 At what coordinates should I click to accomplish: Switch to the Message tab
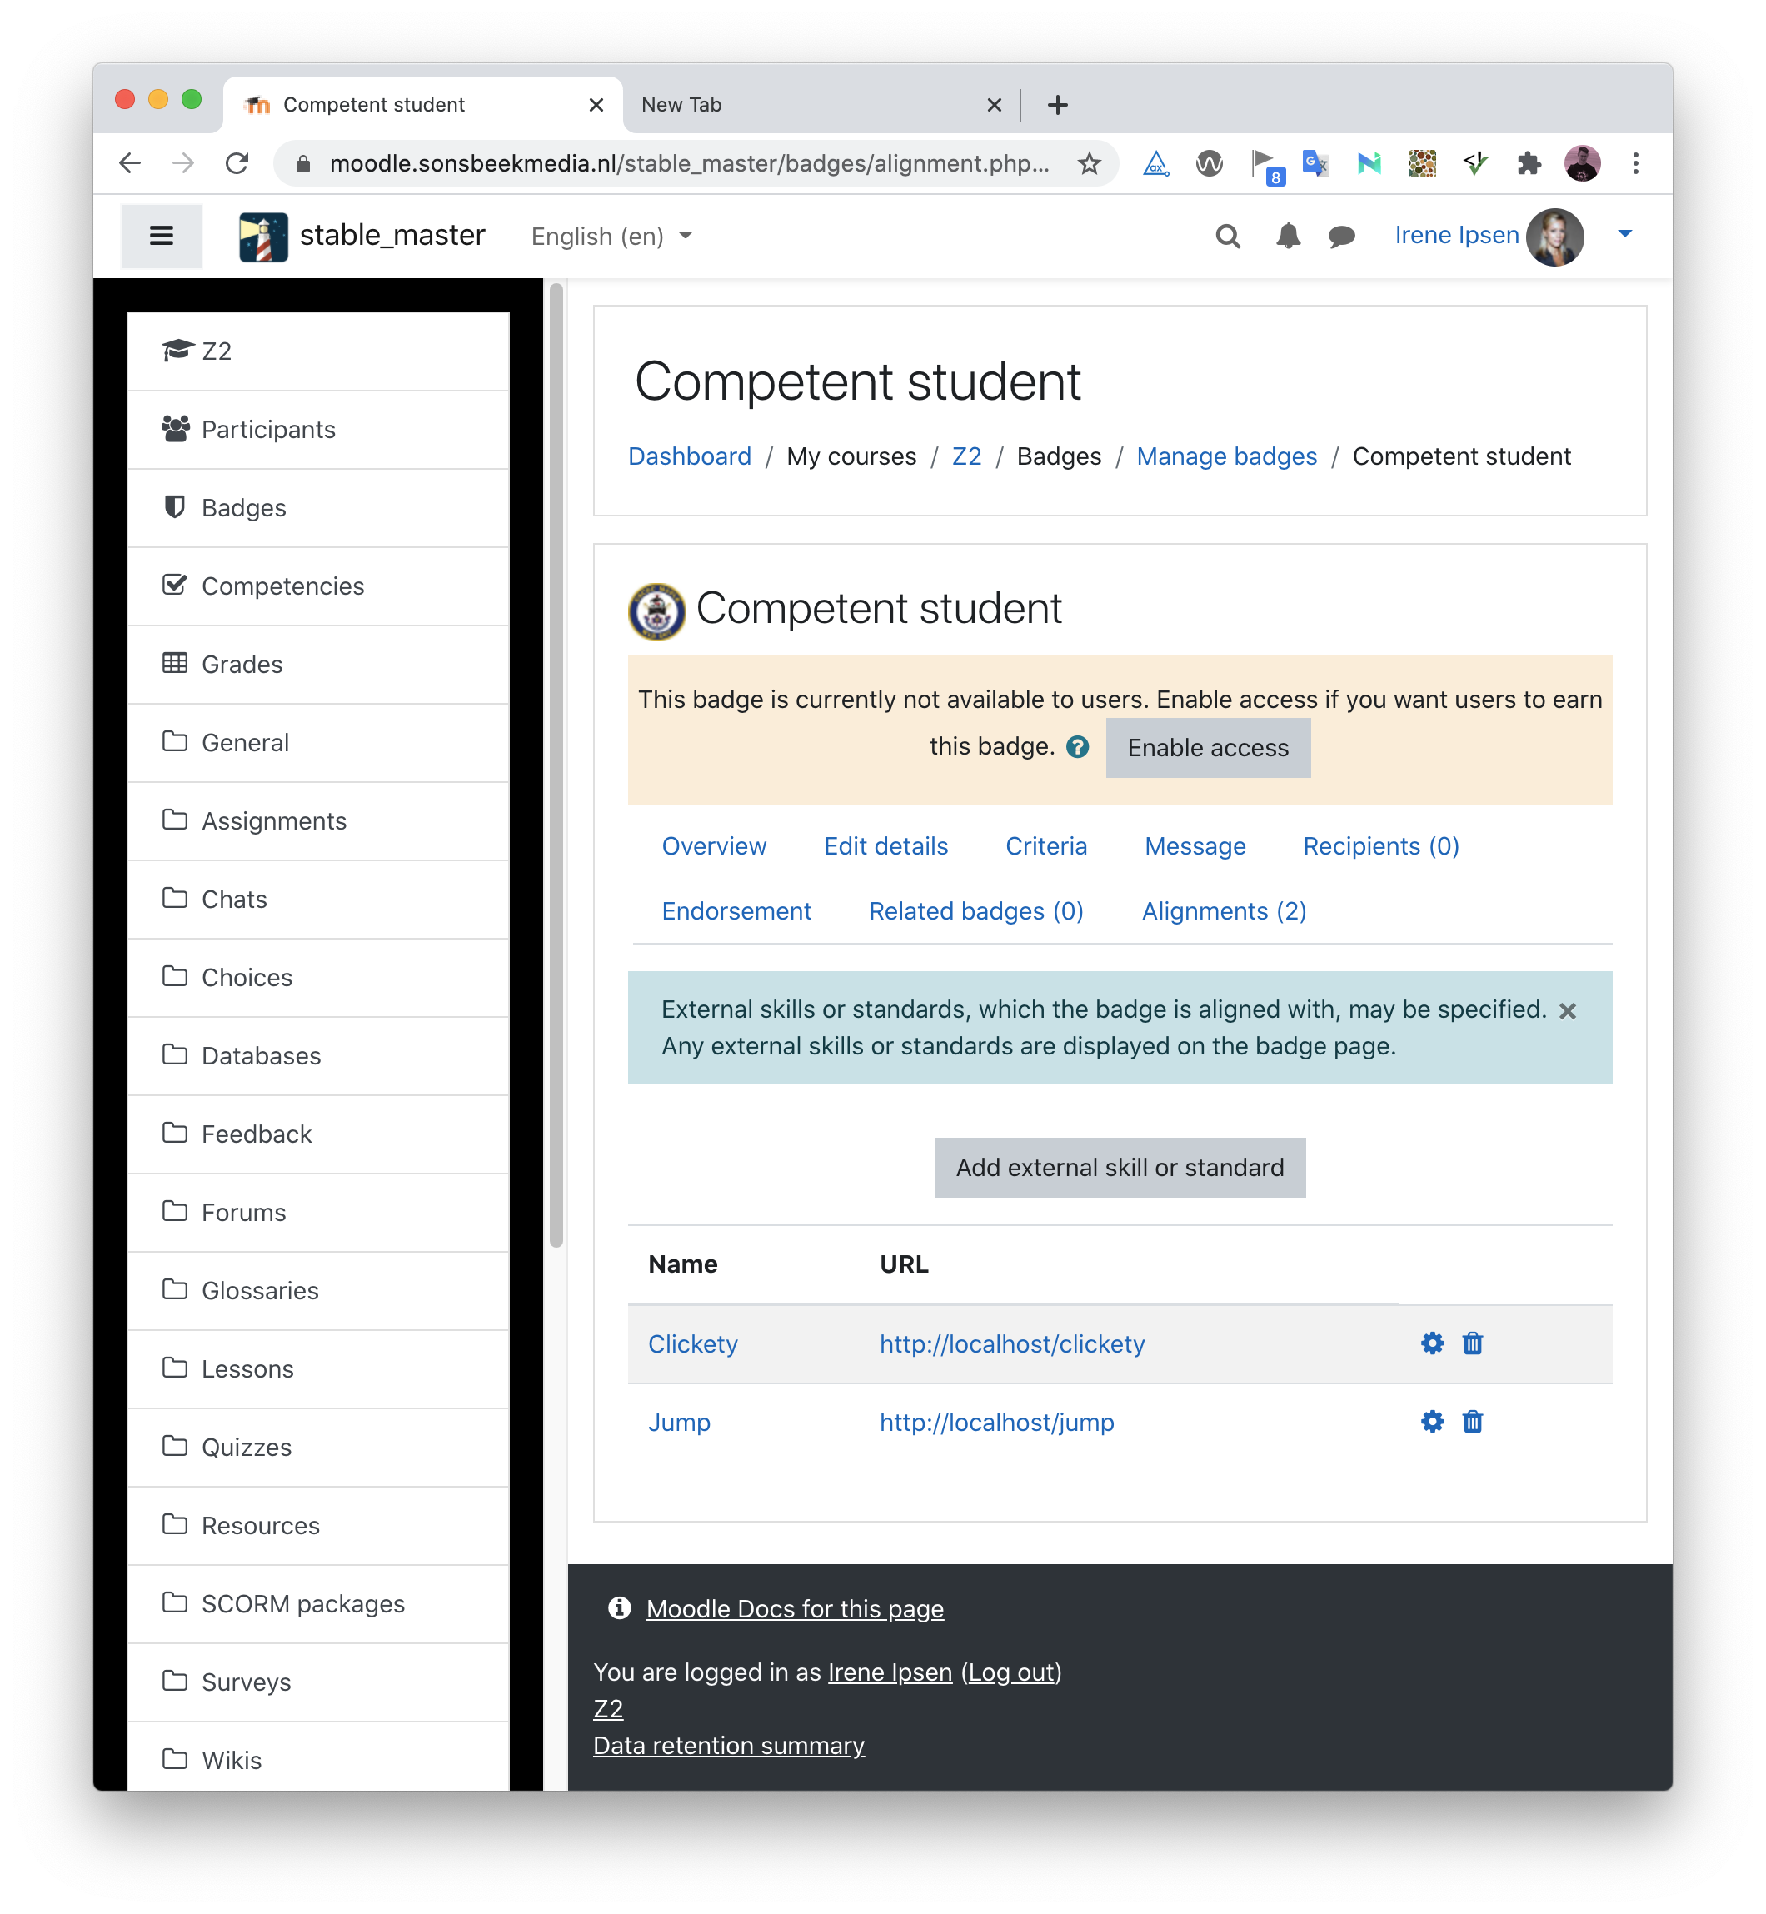(1195, 845)
